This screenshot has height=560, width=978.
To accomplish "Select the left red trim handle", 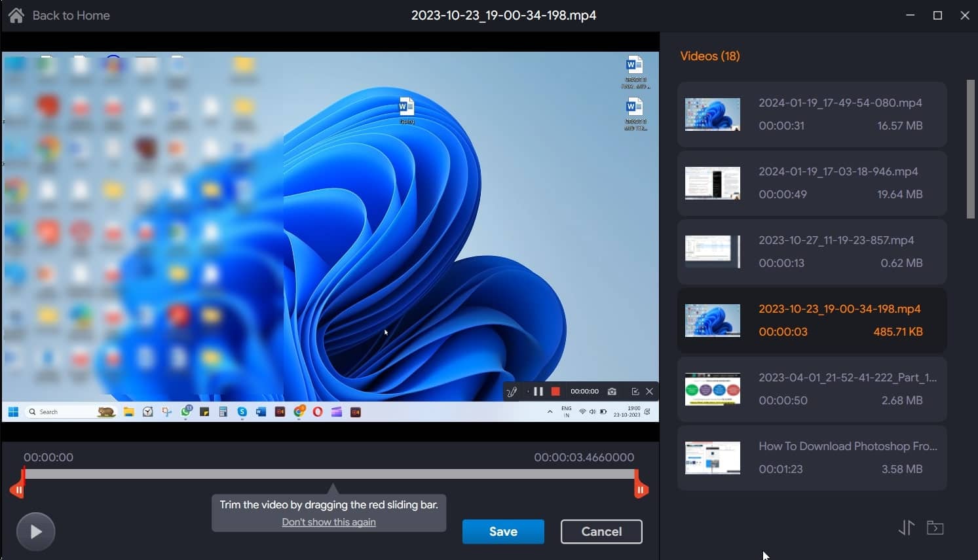I will click(x=18, y=488).
